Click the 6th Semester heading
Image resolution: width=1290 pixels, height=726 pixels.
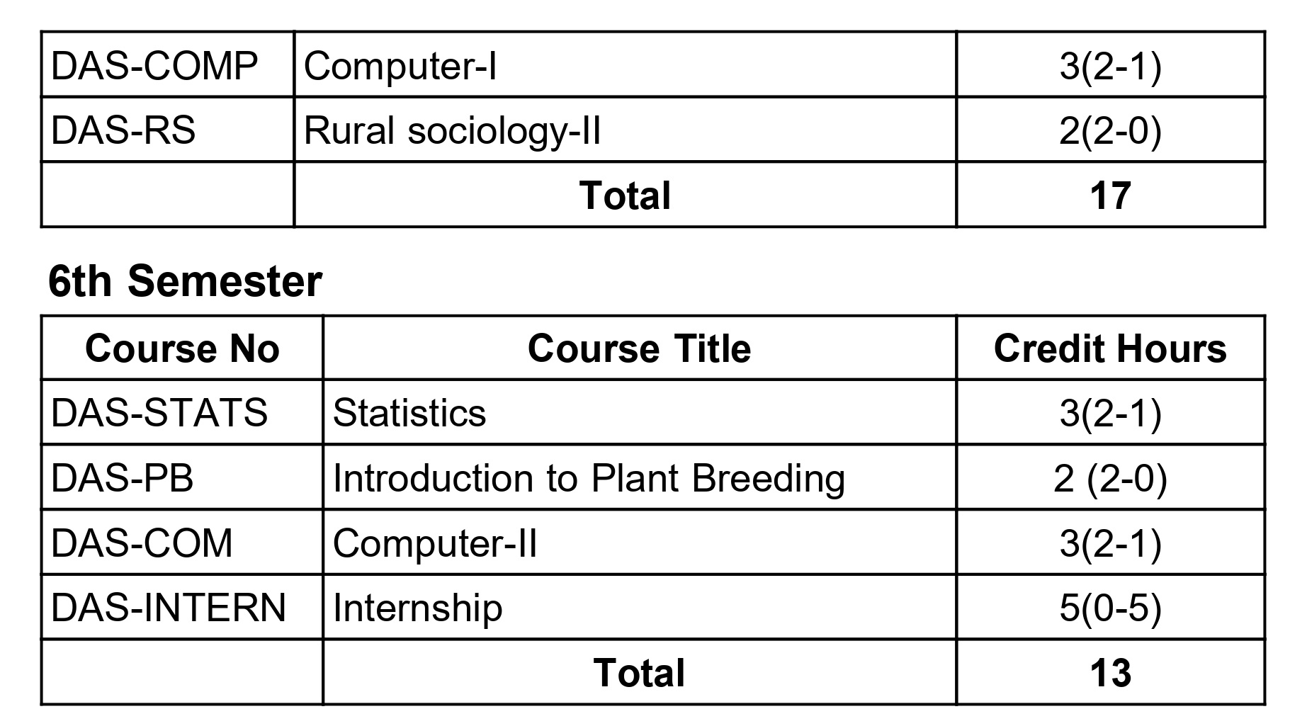point(185,281)
